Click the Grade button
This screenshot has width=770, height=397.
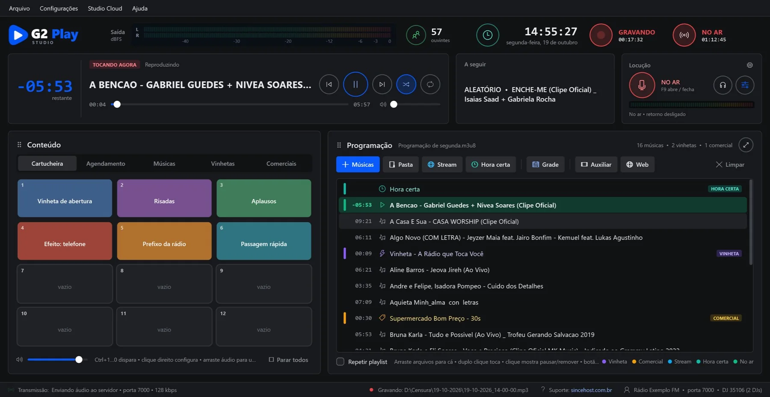click(545, 165)
